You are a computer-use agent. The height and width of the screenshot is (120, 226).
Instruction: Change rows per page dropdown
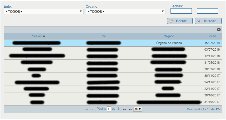(138, 109)
